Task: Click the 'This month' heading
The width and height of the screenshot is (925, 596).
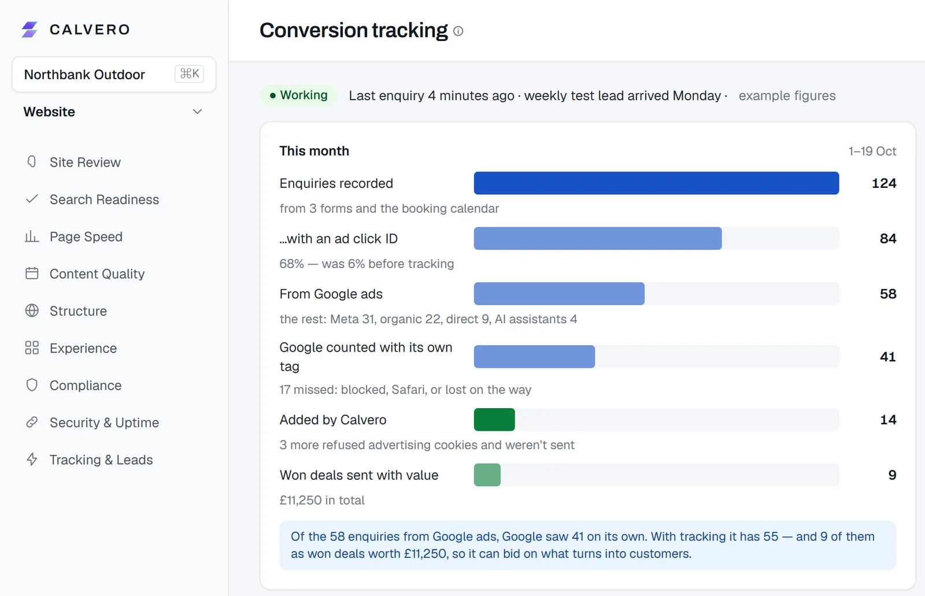Action: [314, 151]
